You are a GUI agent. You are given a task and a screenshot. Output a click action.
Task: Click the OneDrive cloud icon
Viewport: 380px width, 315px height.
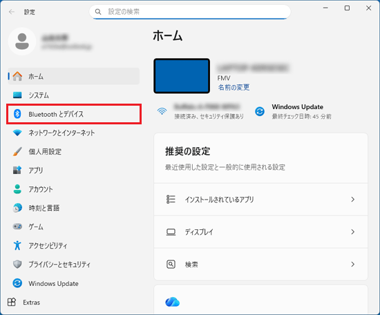click(x=172, y=302)
